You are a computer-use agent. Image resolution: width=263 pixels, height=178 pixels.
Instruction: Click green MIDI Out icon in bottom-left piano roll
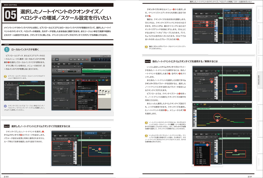78,136
